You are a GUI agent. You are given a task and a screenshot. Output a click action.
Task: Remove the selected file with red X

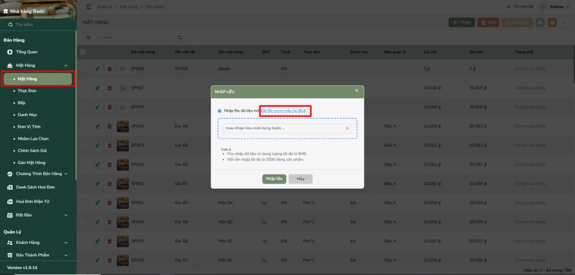(347, 128)
